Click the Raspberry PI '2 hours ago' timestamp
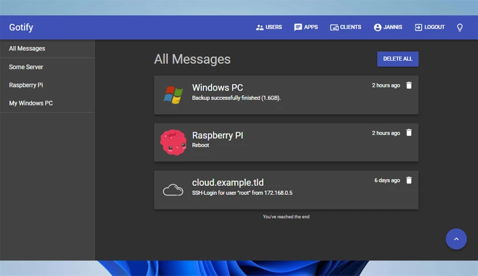The width and height of the screenshot is (478, 276). click(386, 133)
